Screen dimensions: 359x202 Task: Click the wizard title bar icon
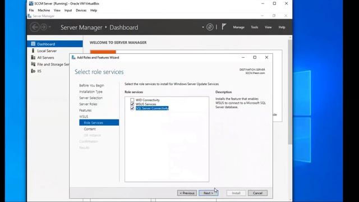pyautogui.click(x=73, y=57)
